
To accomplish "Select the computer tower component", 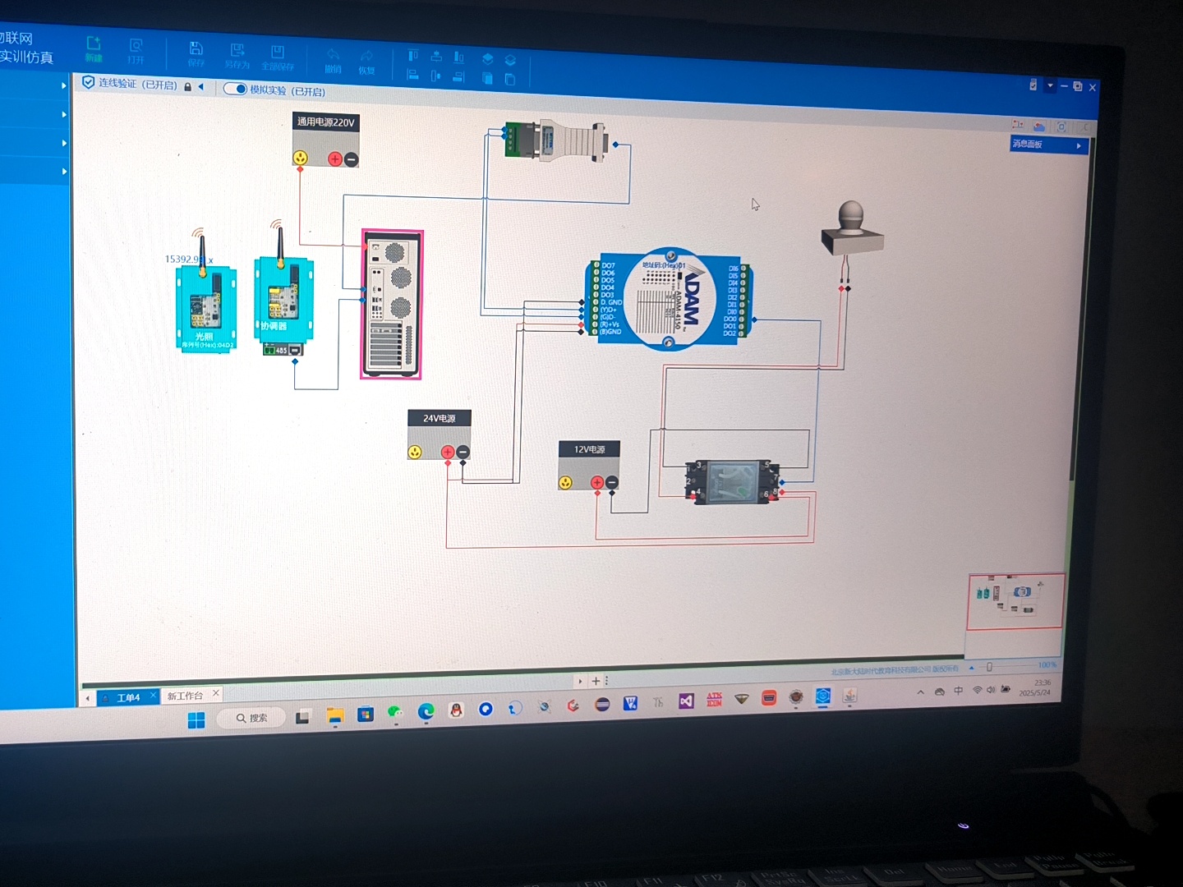I will 392,305.
